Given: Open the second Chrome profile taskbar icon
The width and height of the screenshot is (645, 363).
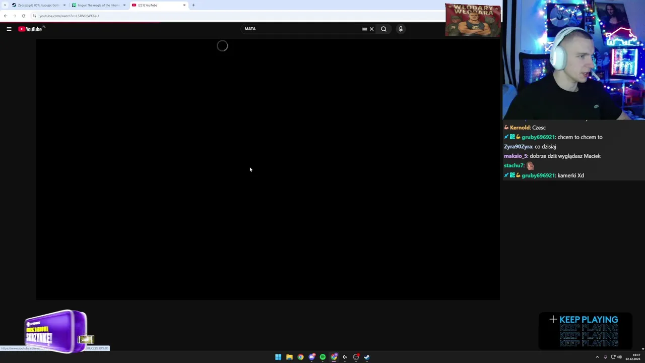Looking at the screenshot, I should (334, 357).
